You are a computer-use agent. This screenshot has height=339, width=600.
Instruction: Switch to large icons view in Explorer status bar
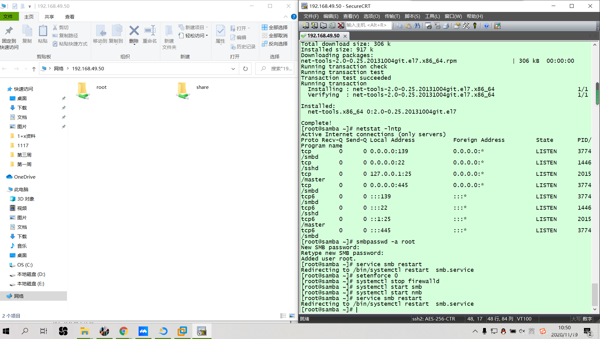(x=292, y=316)
